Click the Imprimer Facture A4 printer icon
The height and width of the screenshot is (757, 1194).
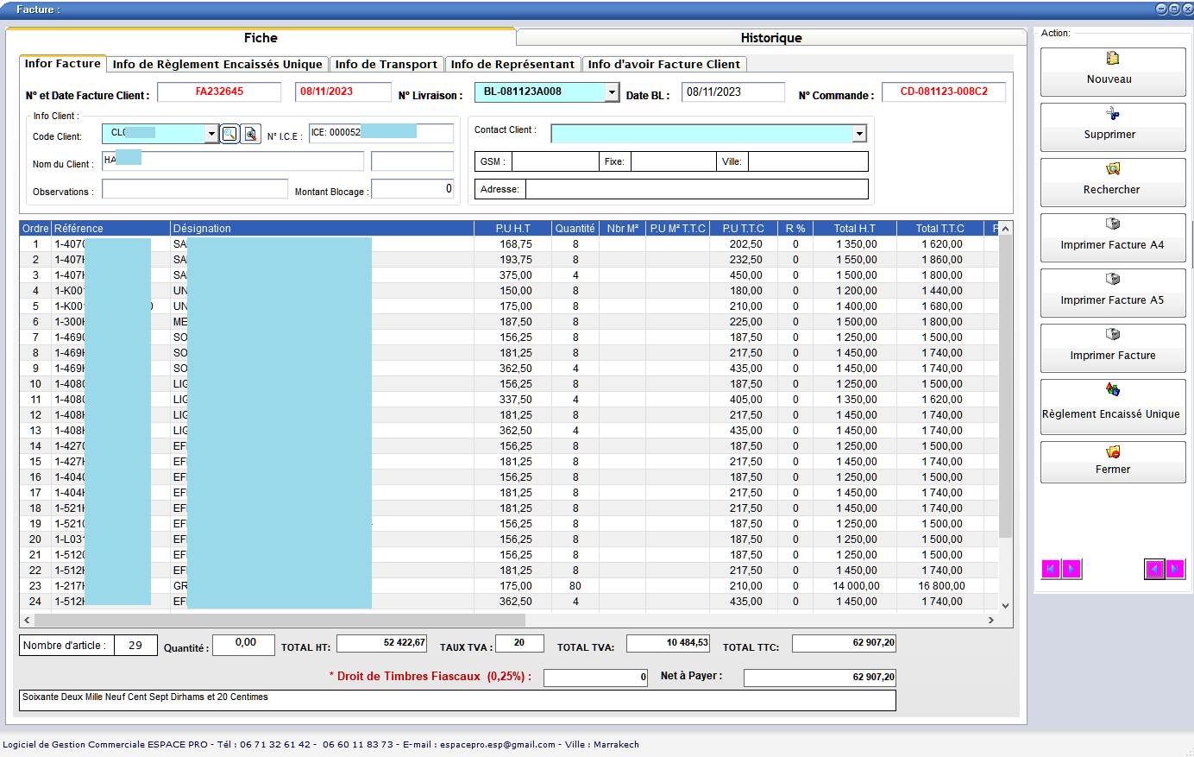tap(1112, 224)
